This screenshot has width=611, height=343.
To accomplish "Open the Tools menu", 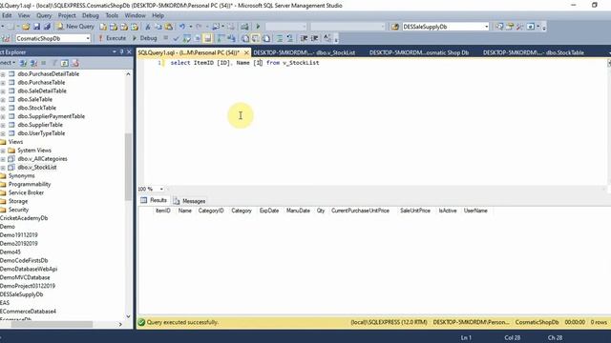I will pos(112,15).
